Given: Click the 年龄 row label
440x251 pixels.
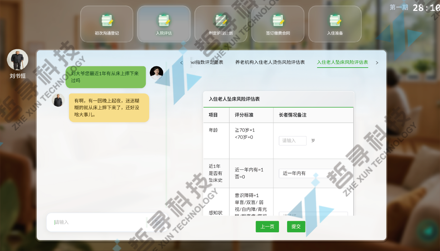Looking at the screenshot, I should click(x=213, y=130).
